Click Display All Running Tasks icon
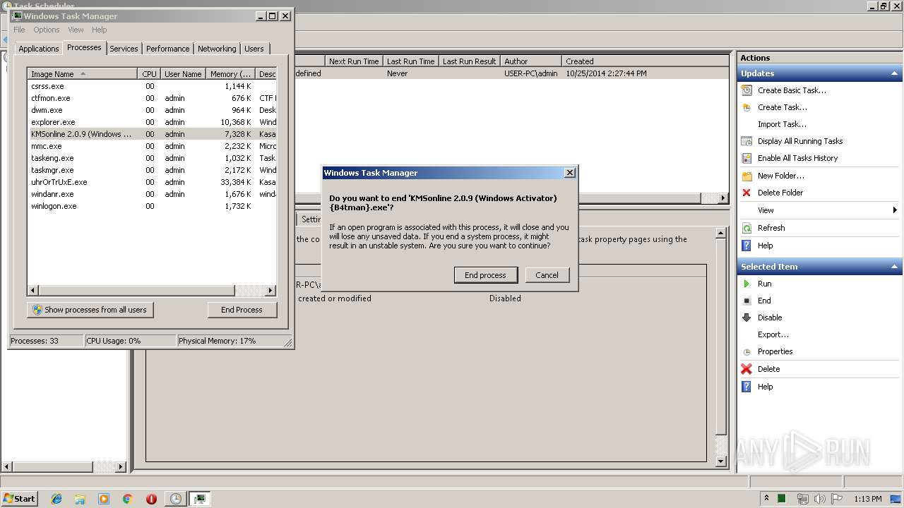 (x=747, y=141)
